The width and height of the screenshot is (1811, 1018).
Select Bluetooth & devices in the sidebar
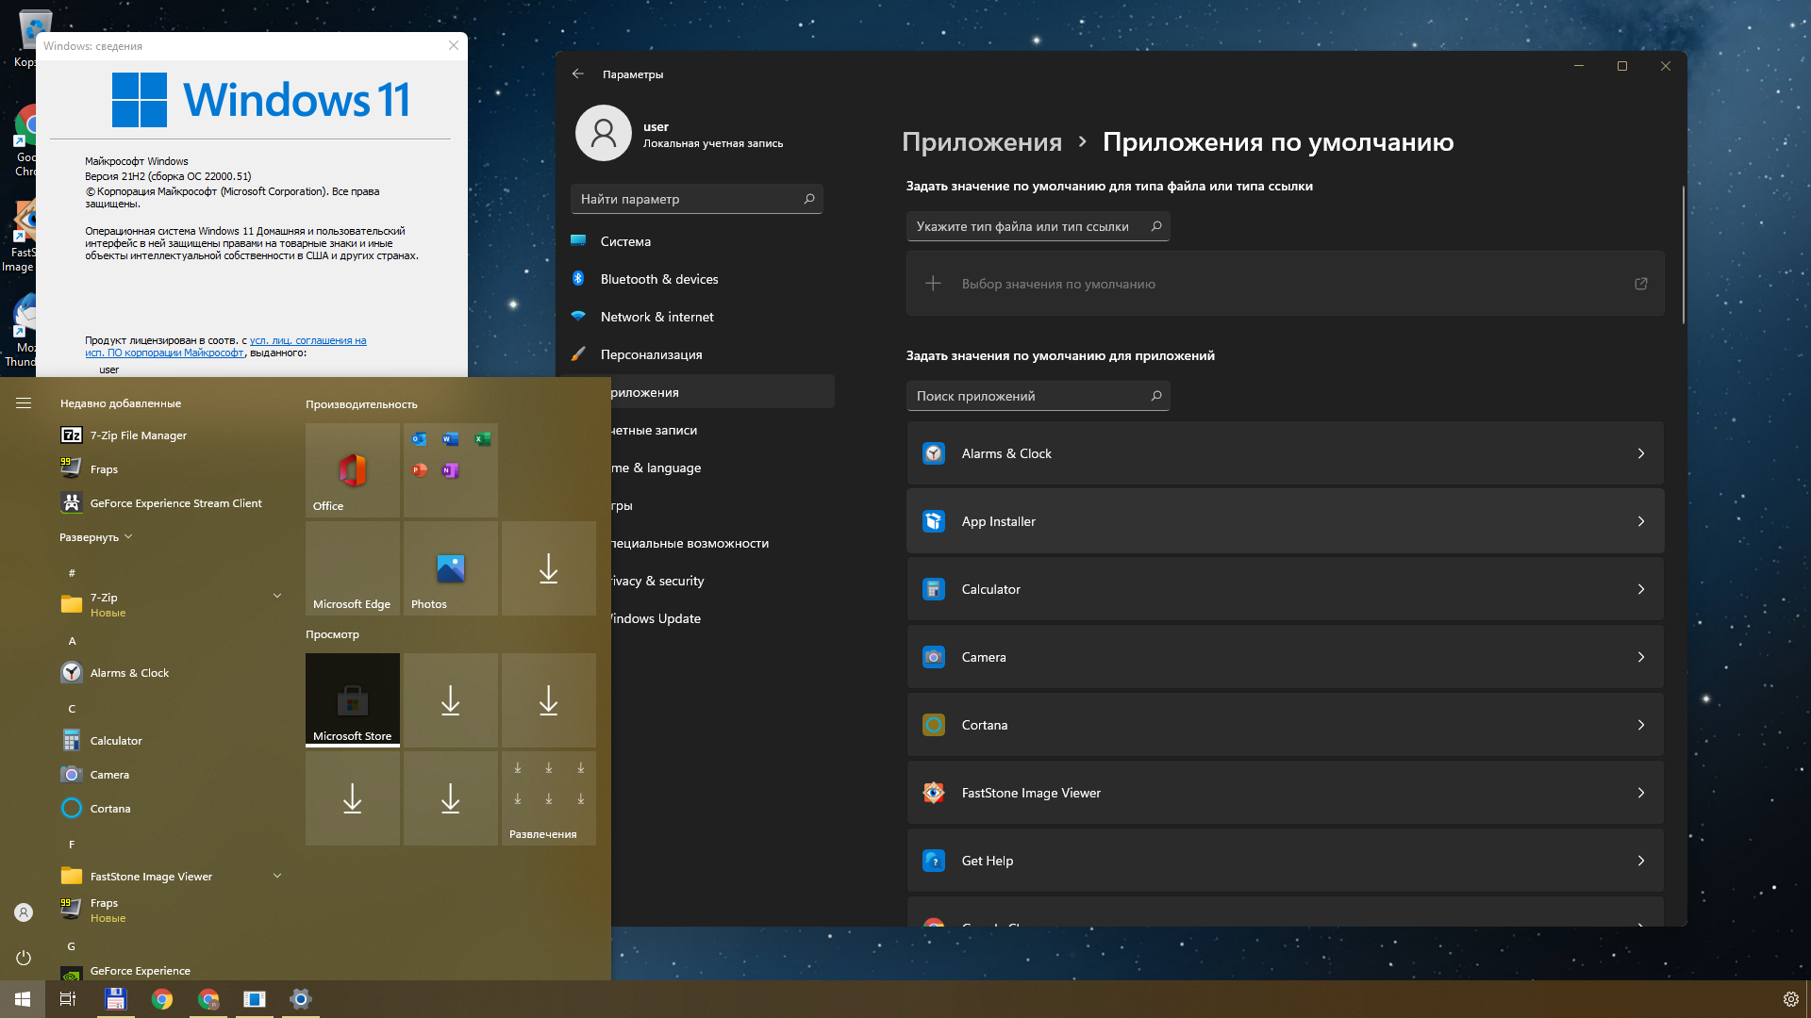658,279
